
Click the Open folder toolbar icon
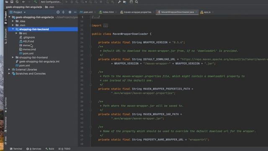click(x=7, y=2)
